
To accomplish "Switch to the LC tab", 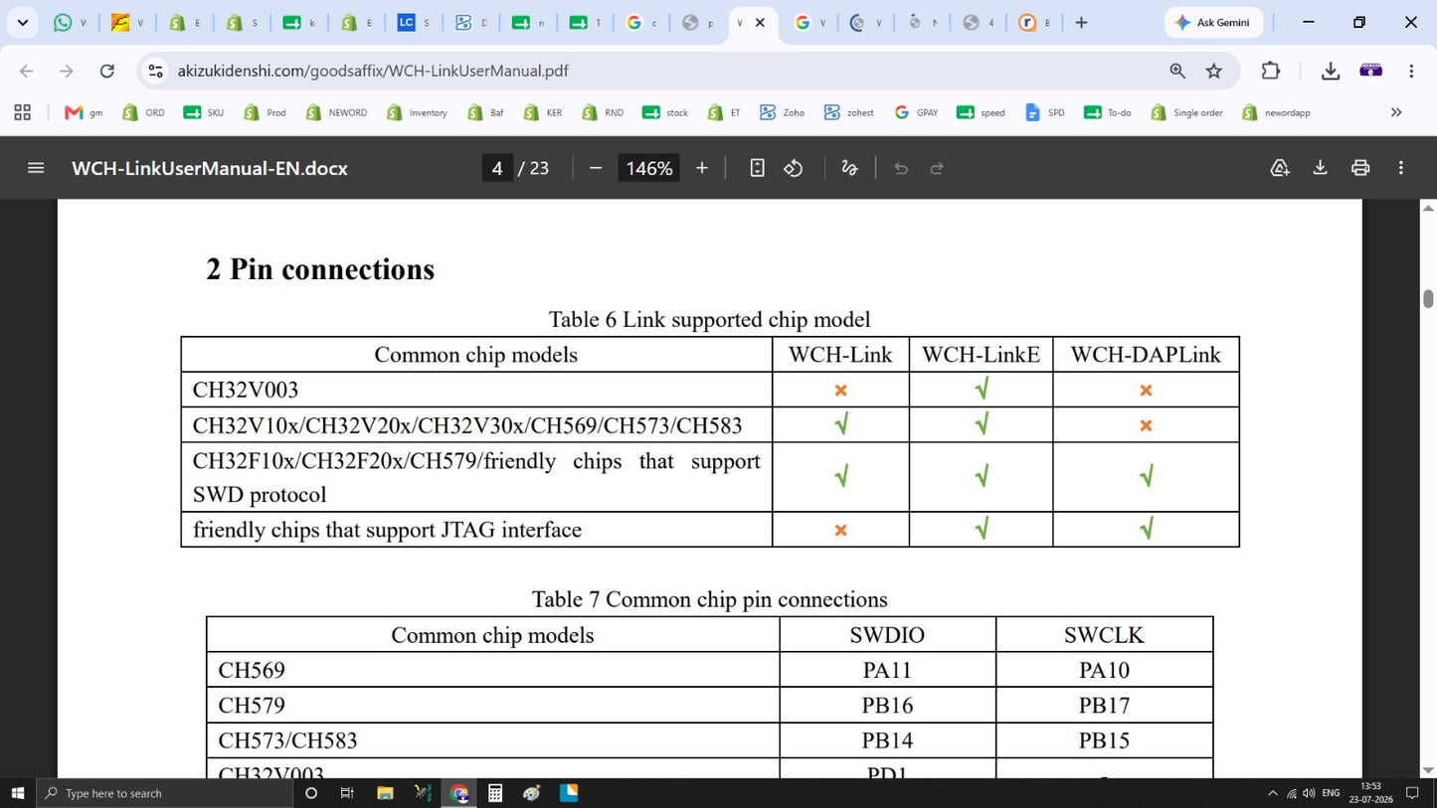I will pyautogui.click(x=413, y=22).
